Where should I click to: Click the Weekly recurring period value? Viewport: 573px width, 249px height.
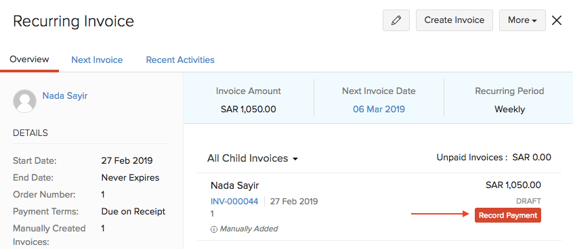click(509, 109)
